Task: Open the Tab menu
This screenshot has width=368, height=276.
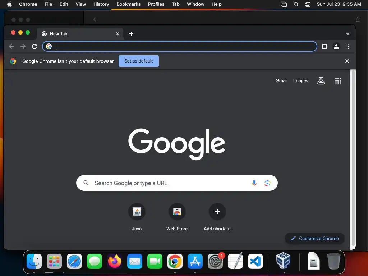Action: point(175,4)
